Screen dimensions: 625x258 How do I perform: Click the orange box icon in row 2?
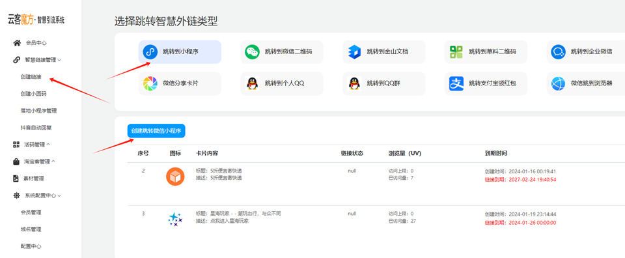click(175, 177)
